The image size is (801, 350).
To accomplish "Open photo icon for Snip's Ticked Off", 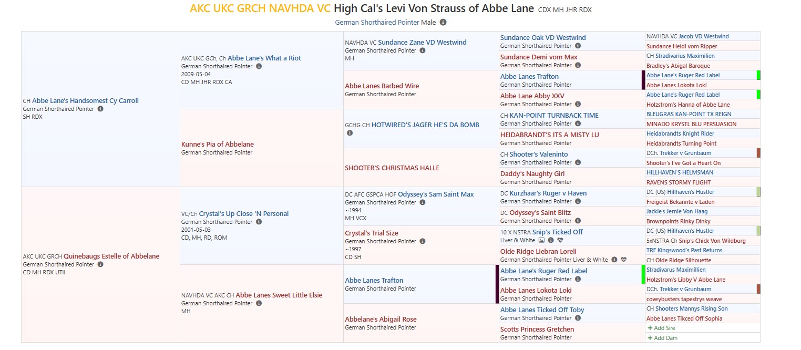I will (x=541, y=240).
